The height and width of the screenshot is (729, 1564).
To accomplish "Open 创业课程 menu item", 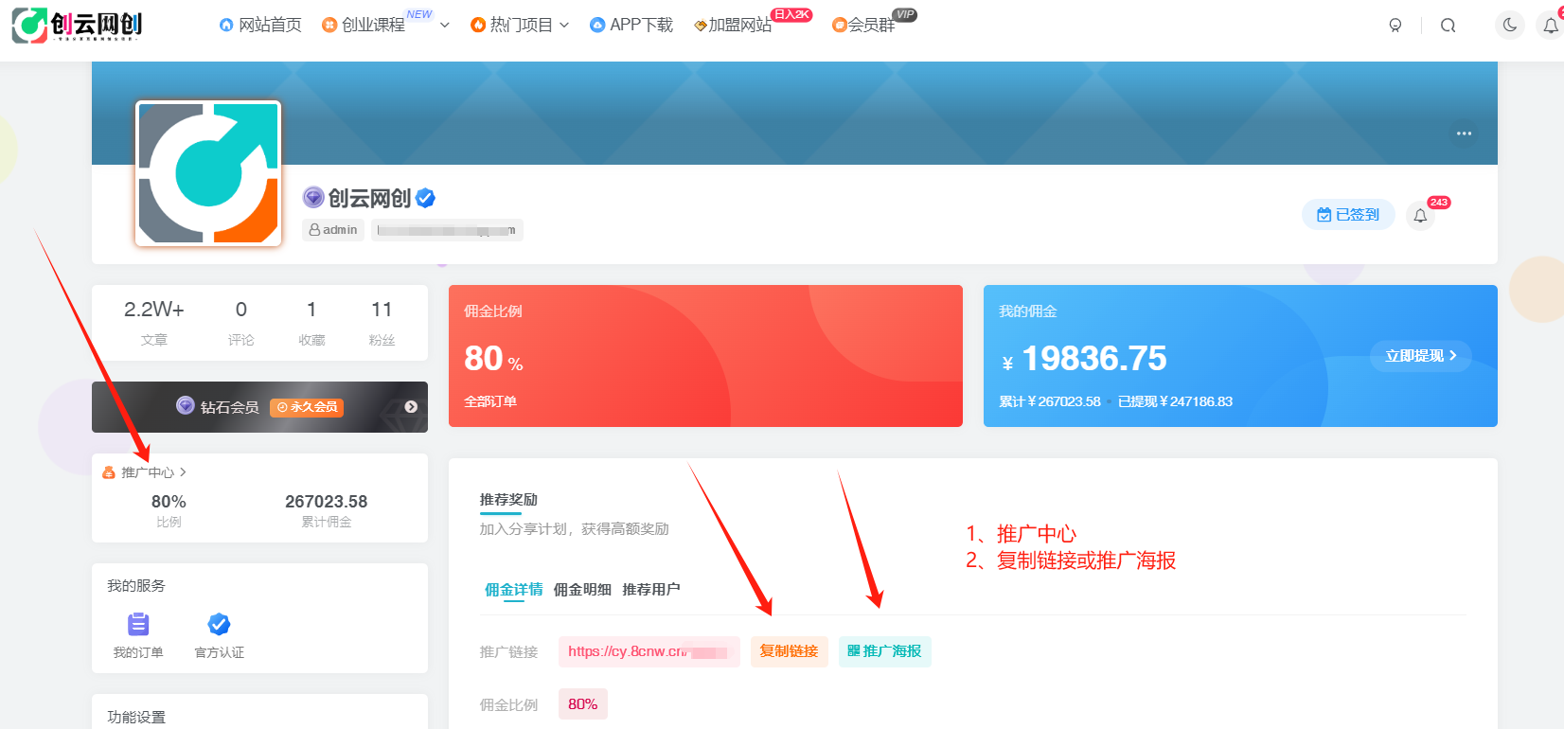I will pos(364,25).
